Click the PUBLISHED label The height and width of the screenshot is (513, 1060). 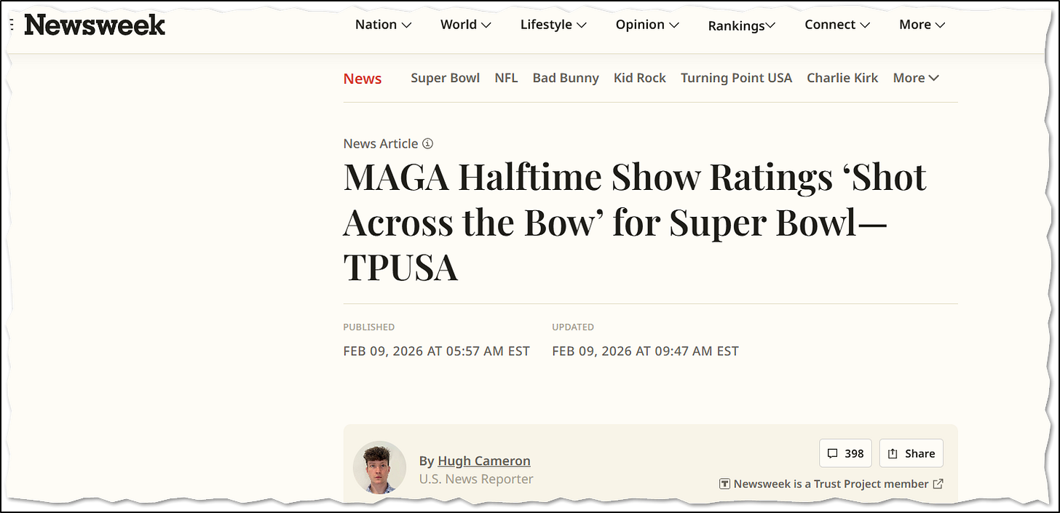369,327
